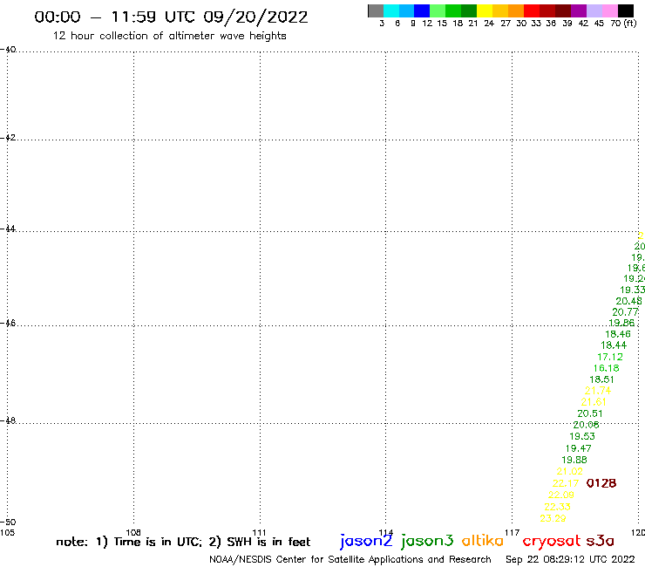645x567 pixels.
Task: Select the 111 longitude axis label
Action: tap(259, 532)
